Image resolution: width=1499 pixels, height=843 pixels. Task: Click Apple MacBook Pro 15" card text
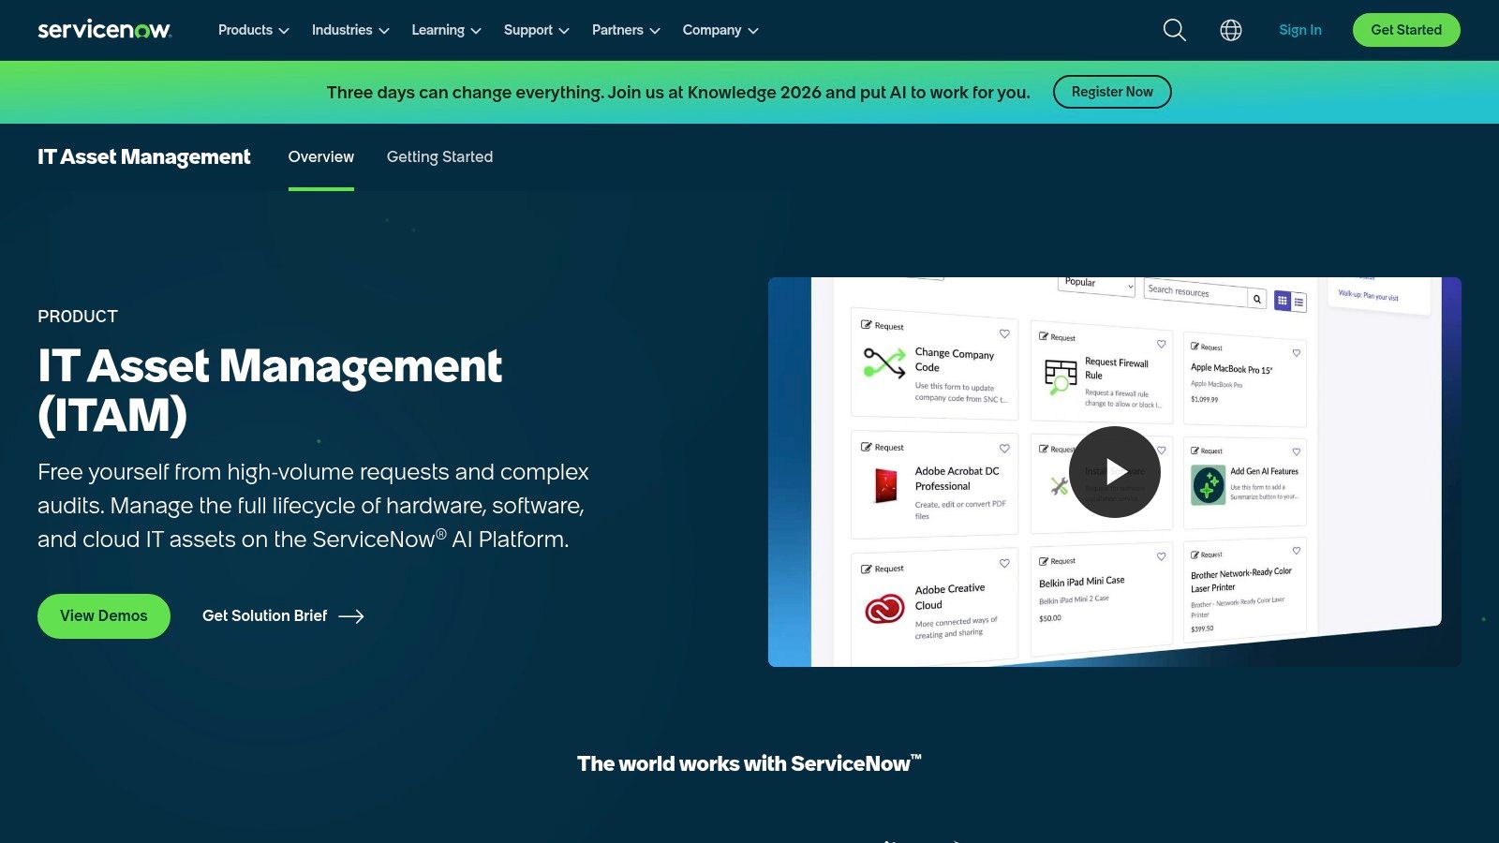[x=1231, y=369]
